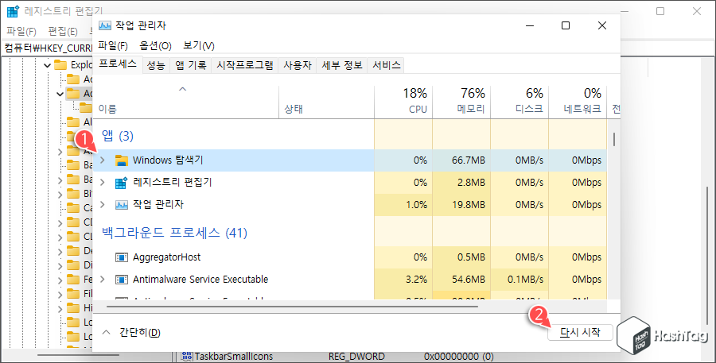
Task: Sort by 메모리 column header
Action: coord(461,102)
